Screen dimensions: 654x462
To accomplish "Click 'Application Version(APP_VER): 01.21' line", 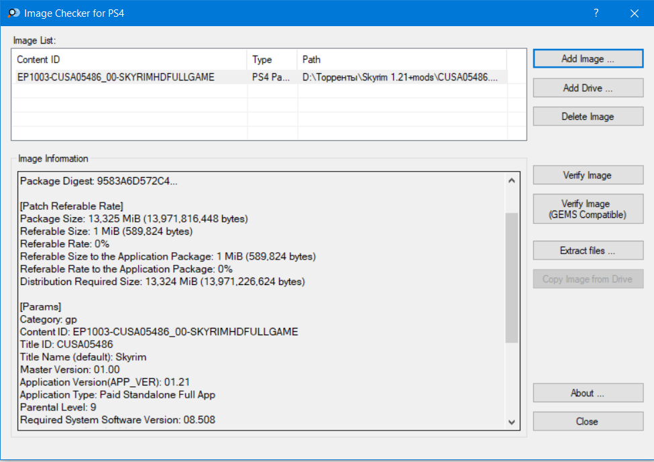I will pyautogui.click(x=105, y=382).
